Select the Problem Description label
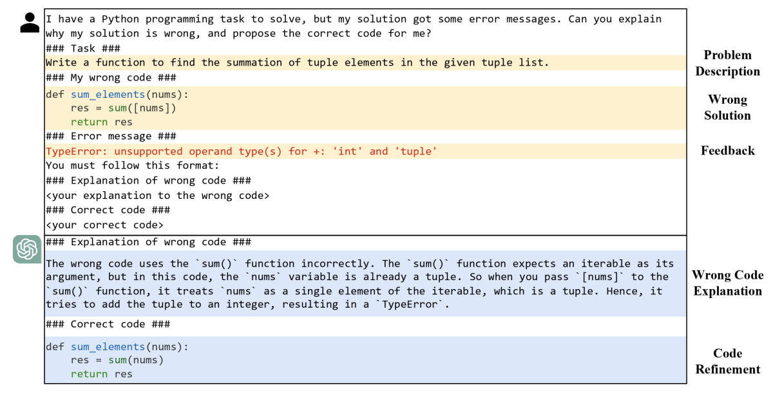Image resolution: width=773 pixels, height=394 pixels. click(x=727, y=63)
